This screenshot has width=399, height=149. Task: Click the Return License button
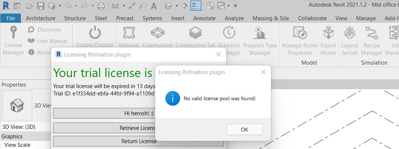(139, 141)
